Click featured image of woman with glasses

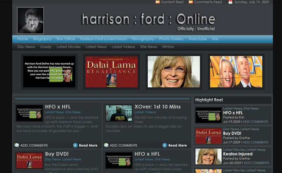(x=174, y=72)
